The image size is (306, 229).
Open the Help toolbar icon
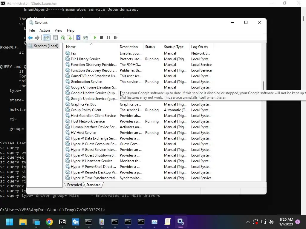point(78,38)
